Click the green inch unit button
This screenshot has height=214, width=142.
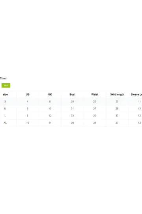click(x=6, y=85)
